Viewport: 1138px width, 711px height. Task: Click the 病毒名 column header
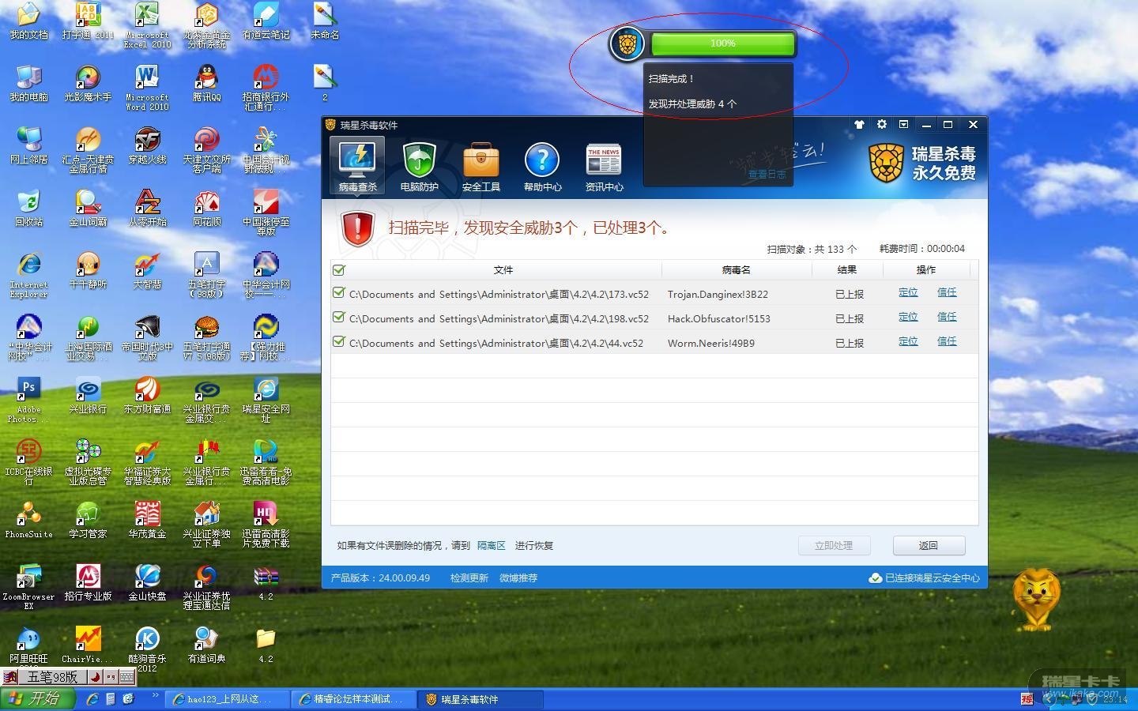(737, 270)
